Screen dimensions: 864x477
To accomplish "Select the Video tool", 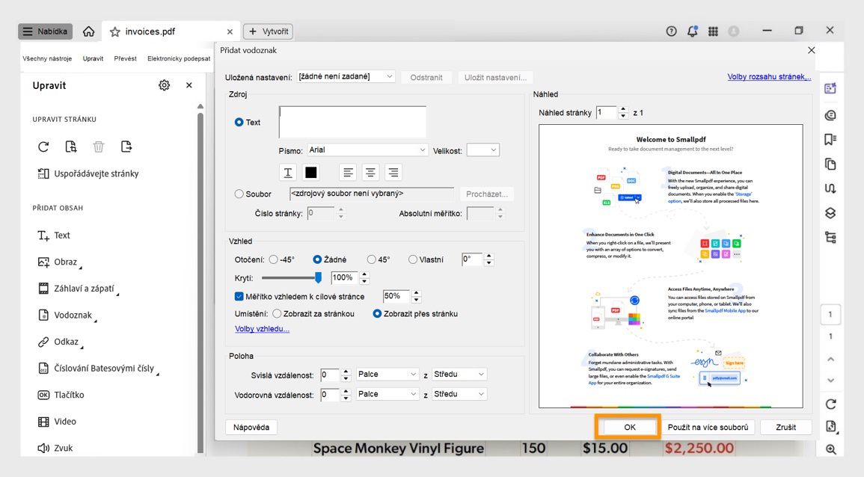I will coord(57,422).
